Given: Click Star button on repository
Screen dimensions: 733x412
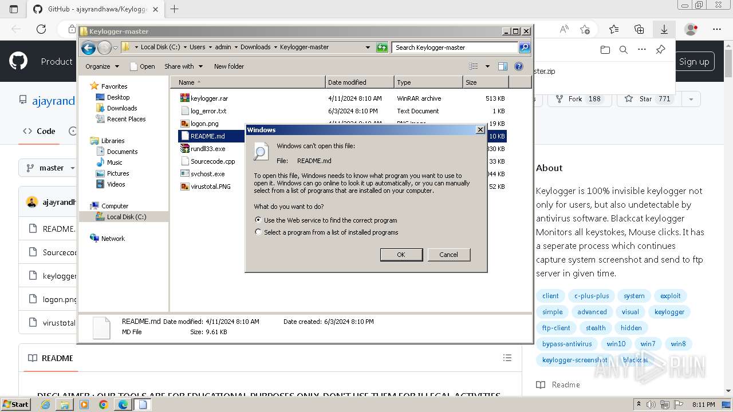Looking at the screenshot, I should pos(649,99).
